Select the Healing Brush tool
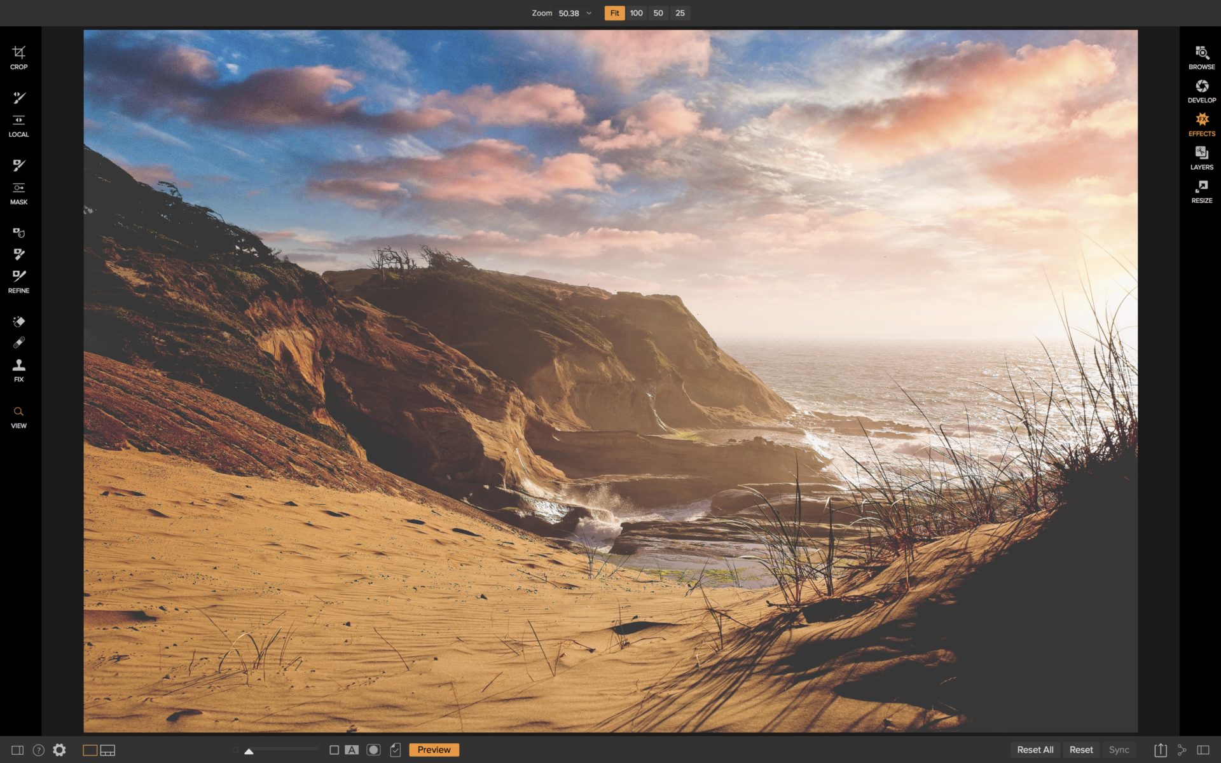 (x=19, y=342)
